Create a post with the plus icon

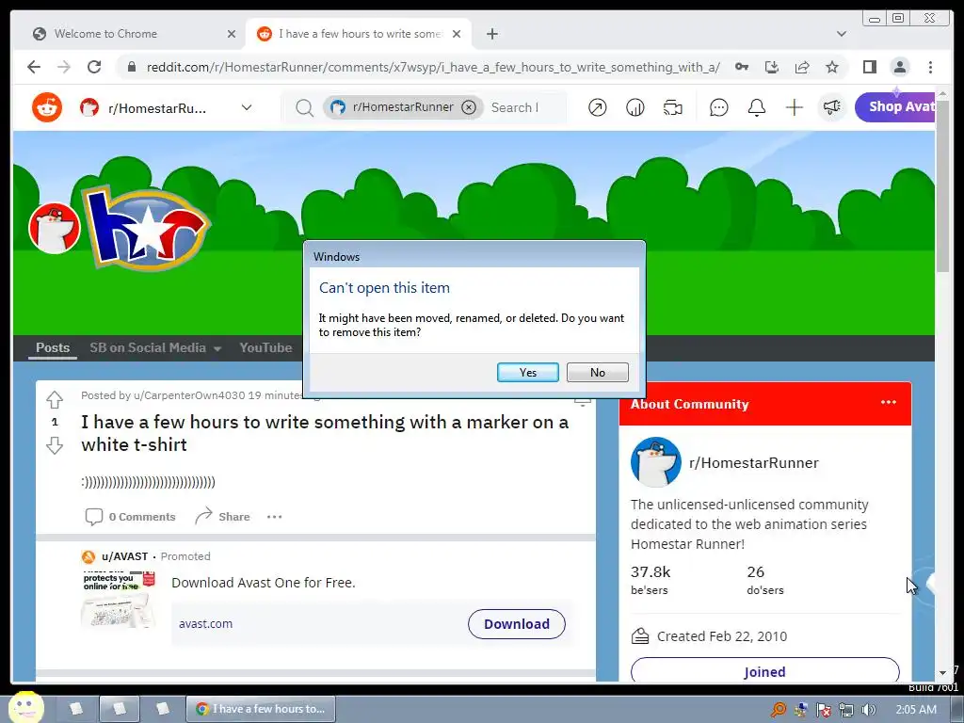pyautogui.click(x=795, y=107)
